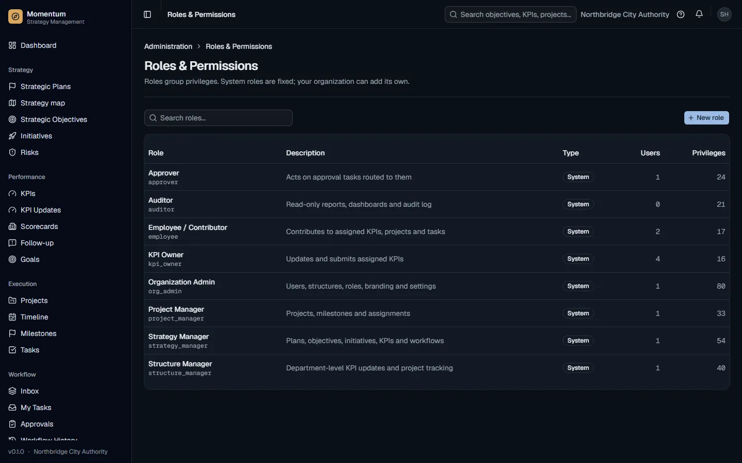Viewport: 742px width, 463px height.
Task: Click the Type column header
Action: (570, 153)
